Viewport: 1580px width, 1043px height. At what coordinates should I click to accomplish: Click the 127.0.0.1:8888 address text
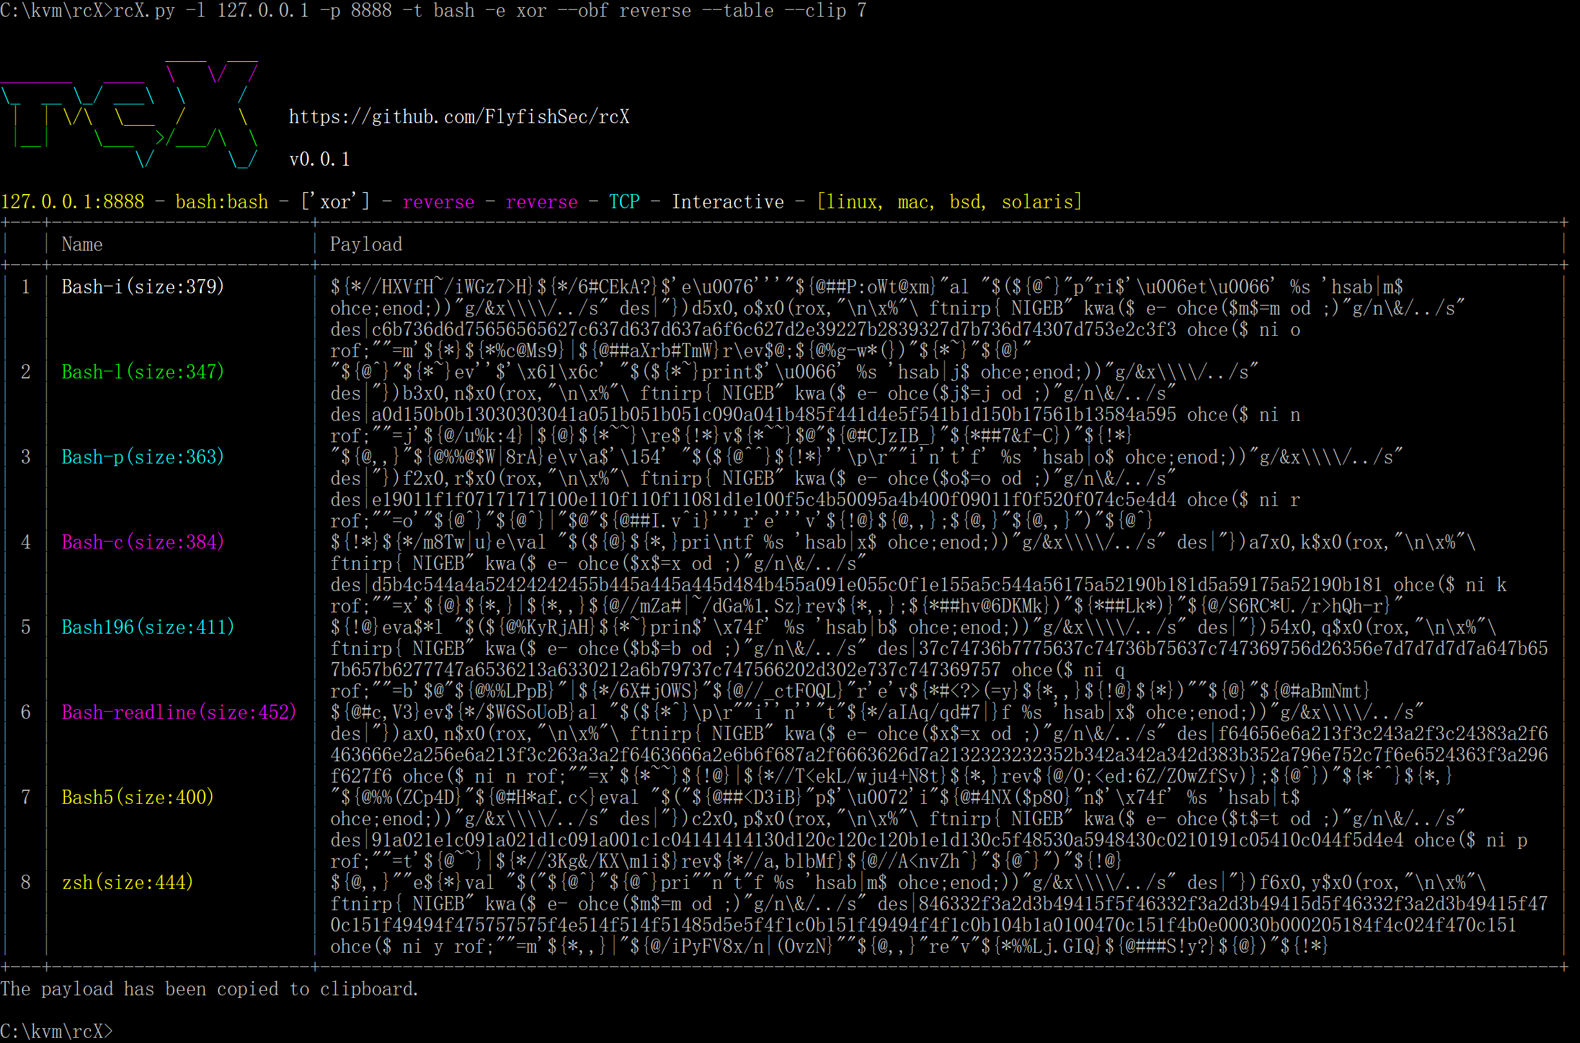72,202
